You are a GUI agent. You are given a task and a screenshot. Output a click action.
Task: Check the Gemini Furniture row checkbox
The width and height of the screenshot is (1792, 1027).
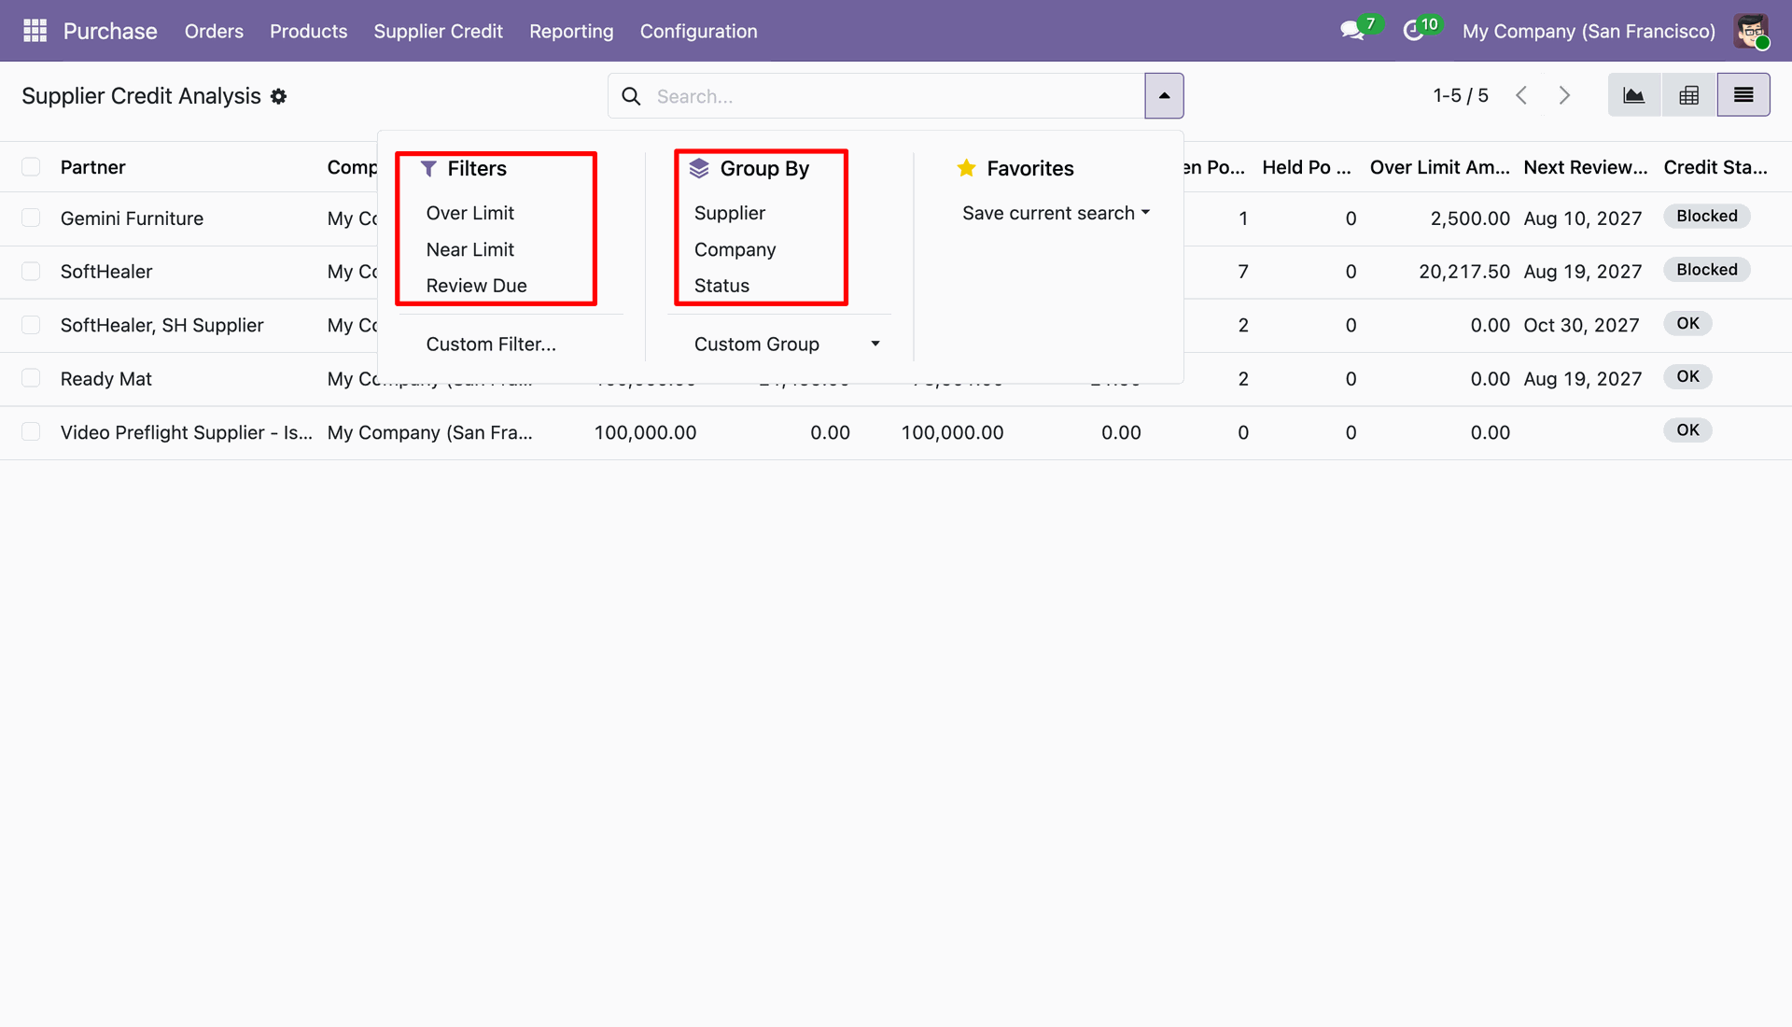coord(31,218)
